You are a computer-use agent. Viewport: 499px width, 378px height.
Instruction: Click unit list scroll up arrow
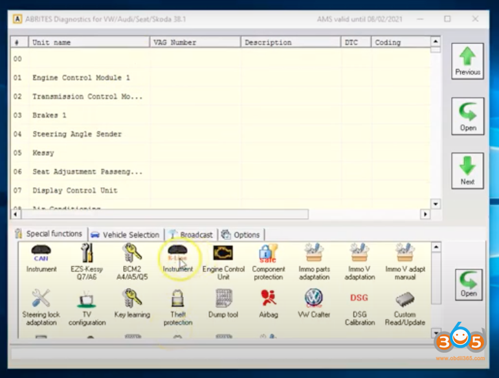(x=436, y=41)
